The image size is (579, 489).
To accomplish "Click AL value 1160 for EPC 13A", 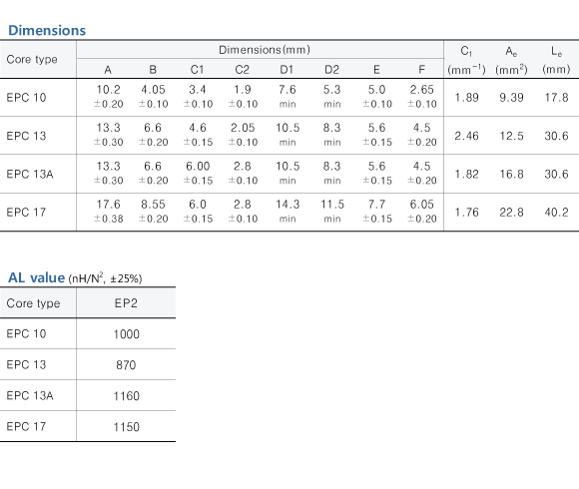I will pos(127,396).
